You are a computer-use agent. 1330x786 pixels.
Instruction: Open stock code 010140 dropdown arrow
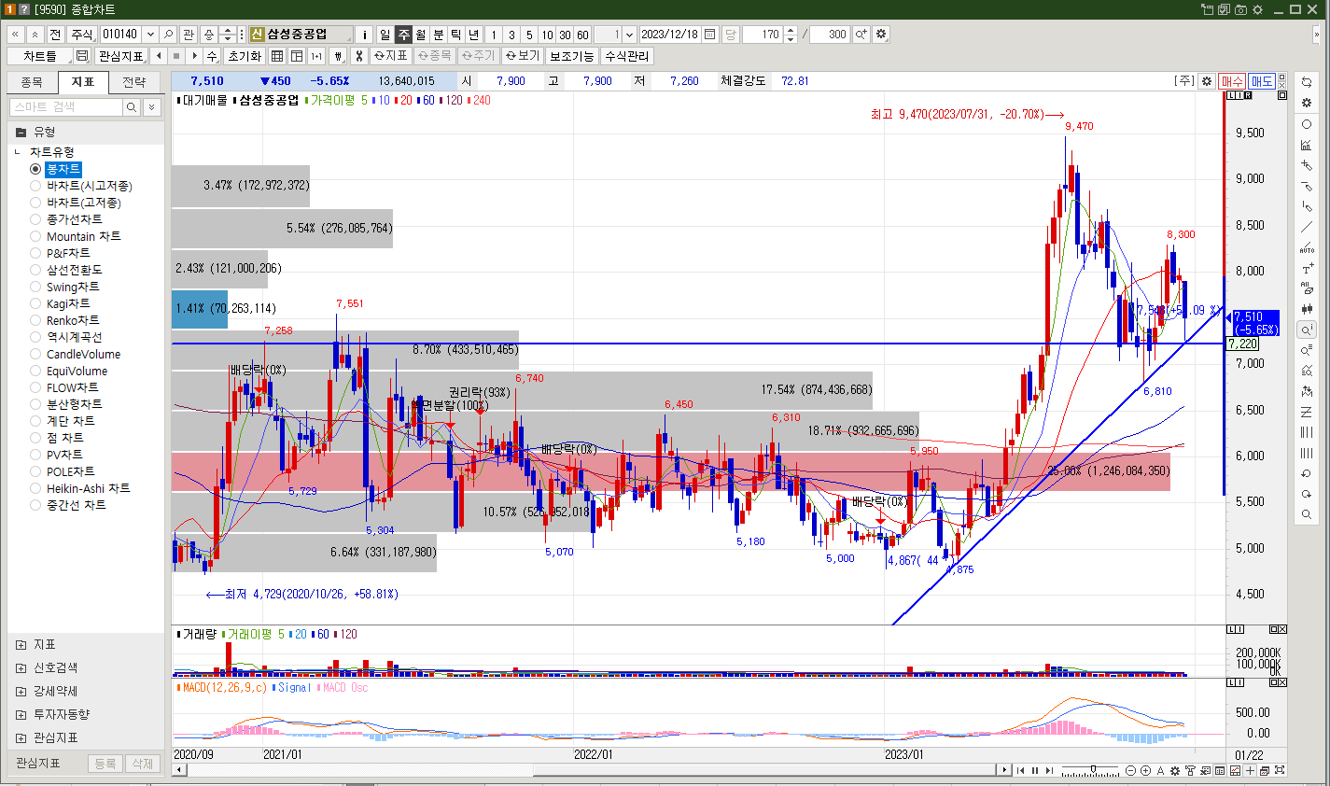click(149, 35)
